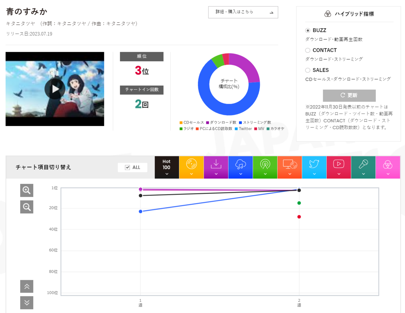Click the double chevron down button
This screenshot has height=313, width=405.
(x=27, y=303)
